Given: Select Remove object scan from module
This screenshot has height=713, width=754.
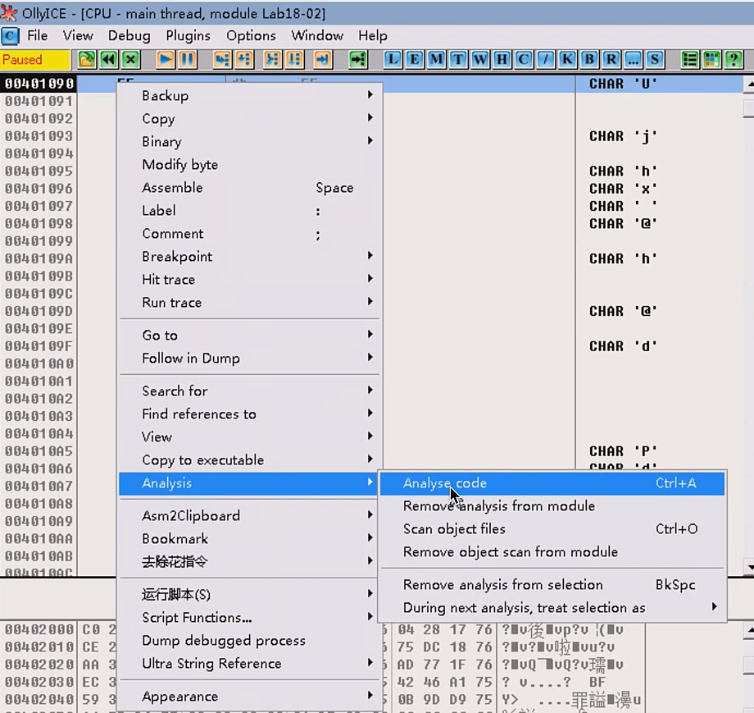Looking at the screenshot, I should tap(552, 552).
